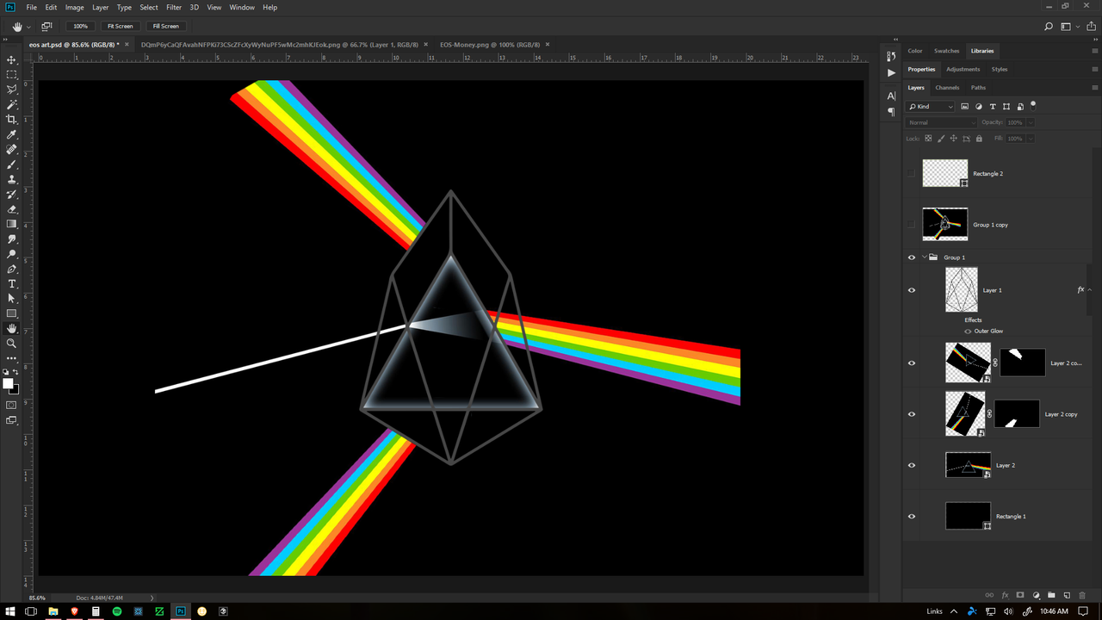Create a new layer in the Layers panel
The height and width of the screenshot is (620, 1102).
click(x=1067, y=595)
